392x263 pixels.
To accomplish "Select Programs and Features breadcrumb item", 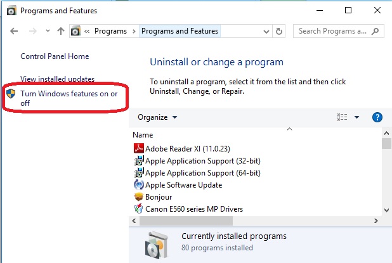I will coord(180,31).
